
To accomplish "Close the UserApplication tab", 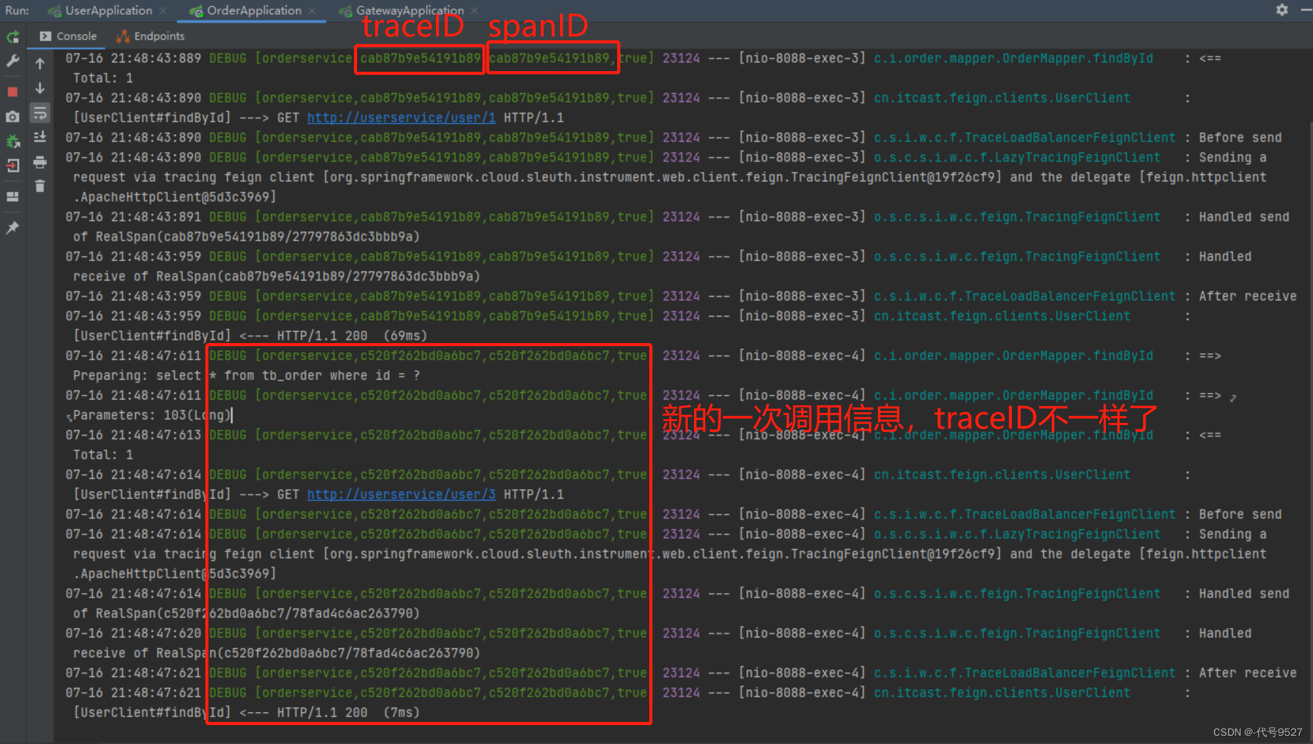I will pyautogui.click(x=163, y=11).
